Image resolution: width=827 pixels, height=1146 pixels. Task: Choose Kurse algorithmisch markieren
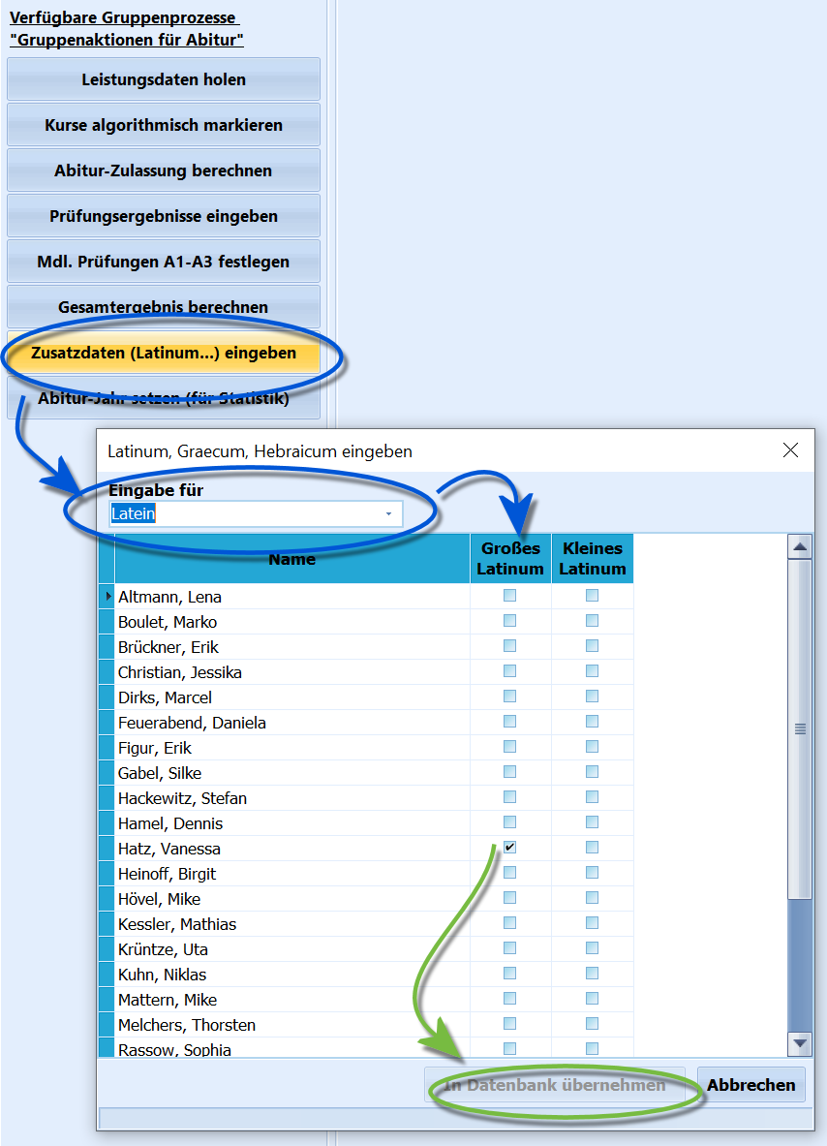coord(164,125)
